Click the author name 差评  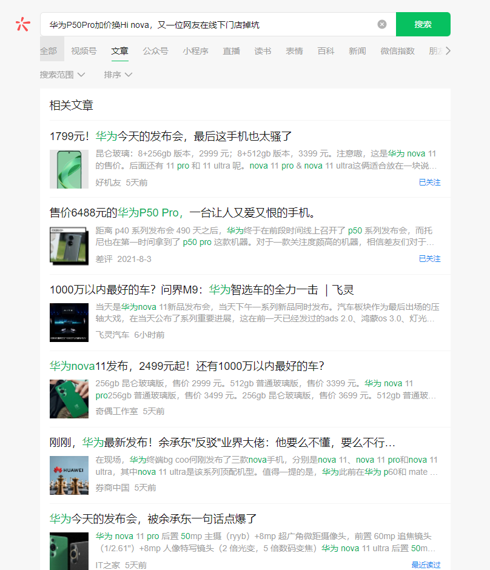point(104,259)
